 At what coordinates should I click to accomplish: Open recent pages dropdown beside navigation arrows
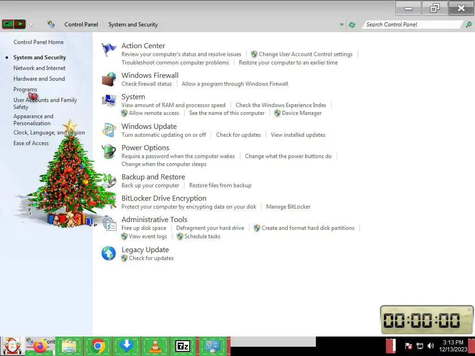(x=31, y=25)
